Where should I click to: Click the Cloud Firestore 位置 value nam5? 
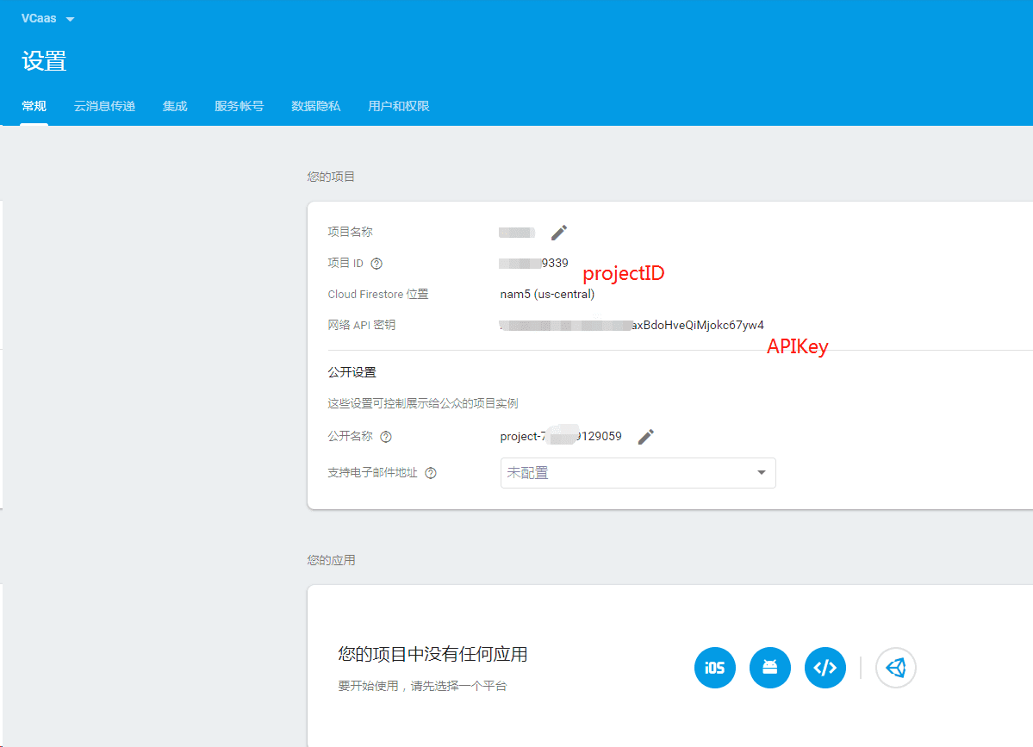click(x=546, y=294)
